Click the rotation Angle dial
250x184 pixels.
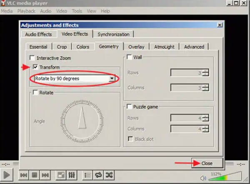(82, 121)
